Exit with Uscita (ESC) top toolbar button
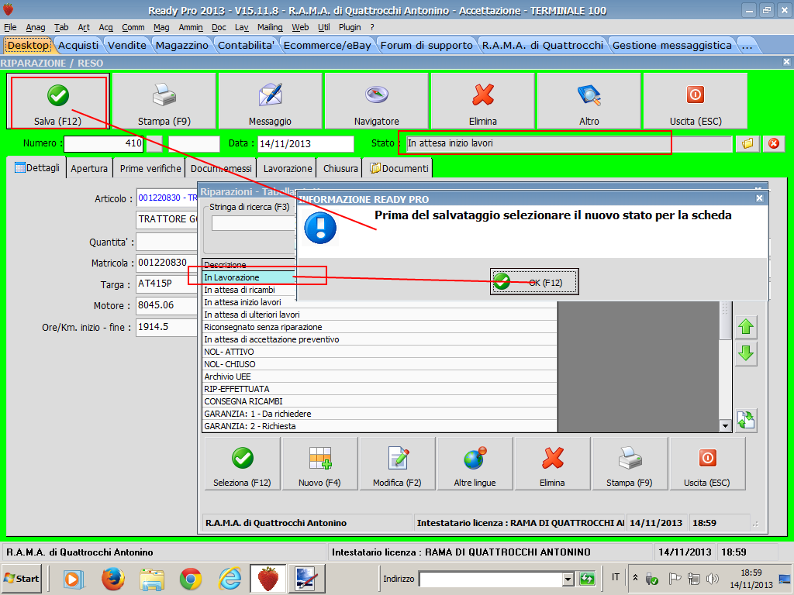 point(696,101)
